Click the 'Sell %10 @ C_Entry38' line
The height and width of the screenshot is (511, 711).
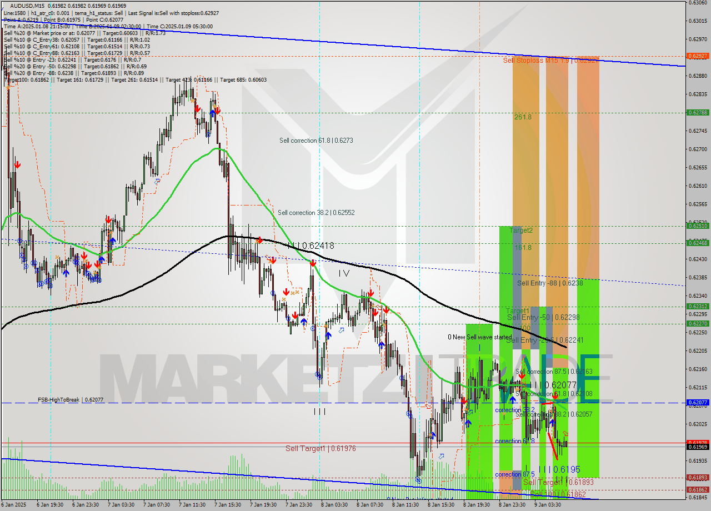click(77, 39)
